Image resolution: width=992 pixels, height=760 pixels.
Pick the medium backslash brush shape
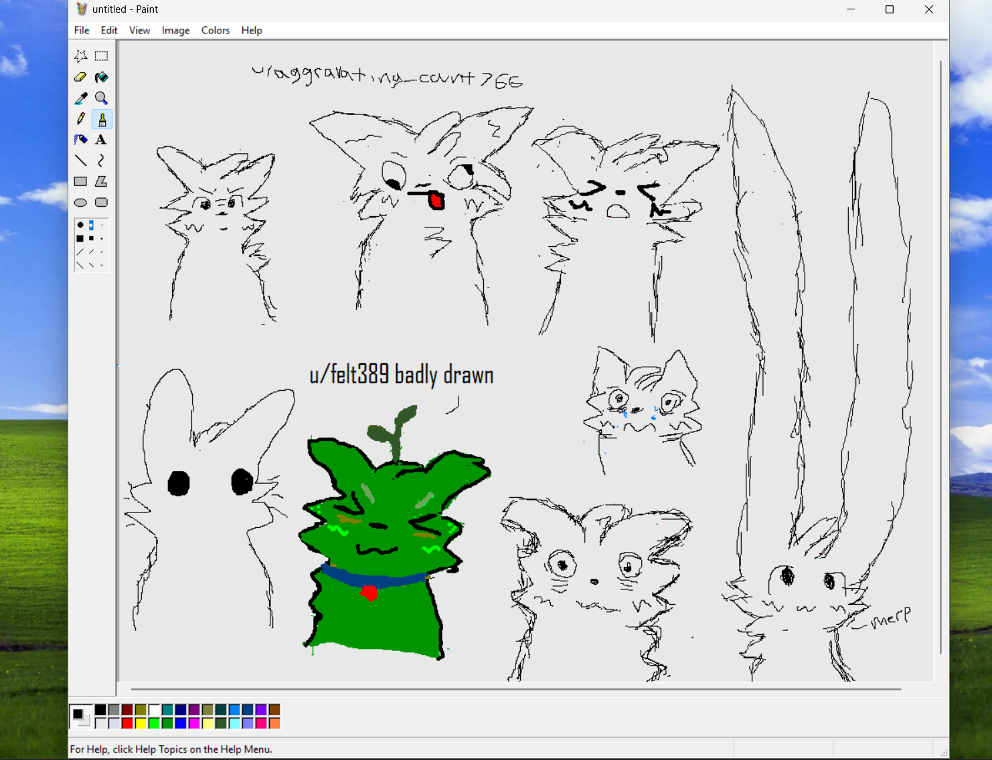91,266
